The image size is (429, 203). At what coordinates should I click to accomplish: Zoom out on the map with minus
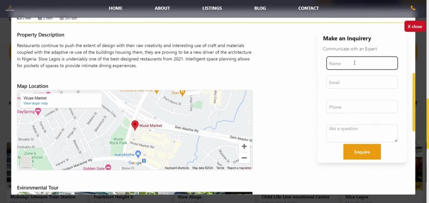tap(245, 158)
